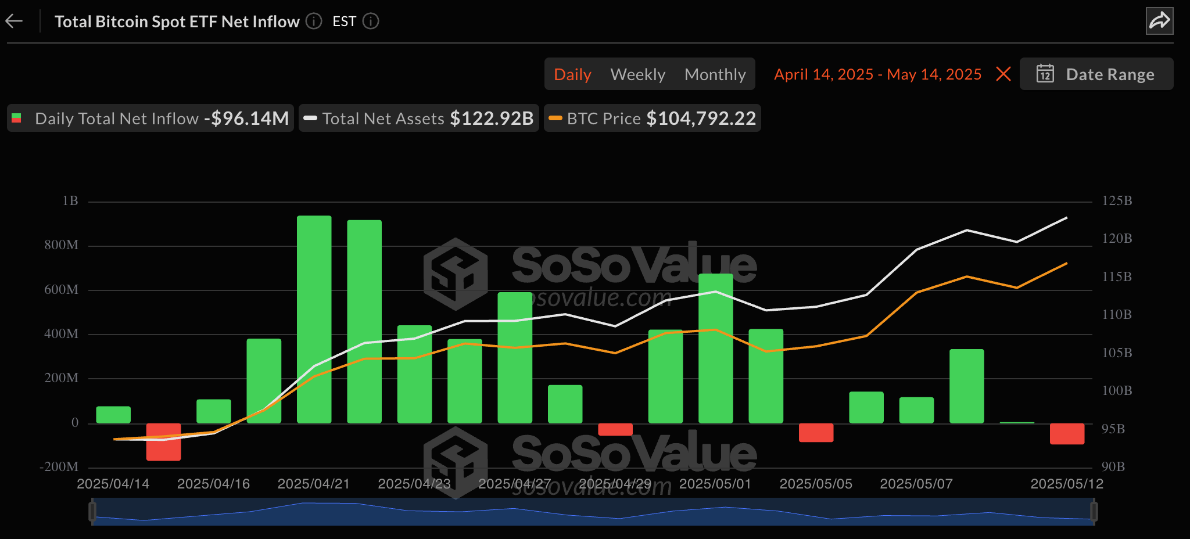Click the back arrow icon
The image size is (1190, 539).
tap(14, 21)
